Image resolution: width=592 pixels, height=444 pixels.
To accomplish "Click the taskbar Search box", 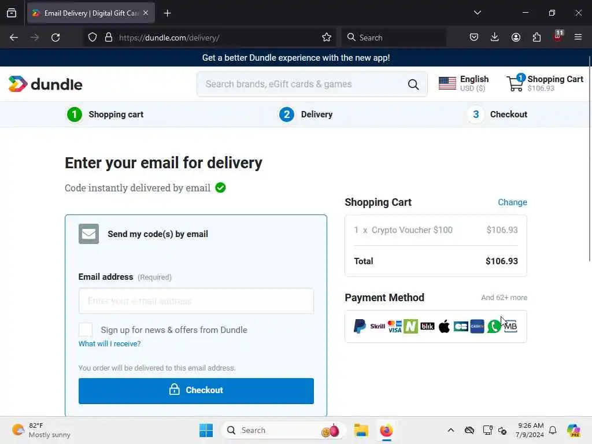I will click(x=283, y=430).
